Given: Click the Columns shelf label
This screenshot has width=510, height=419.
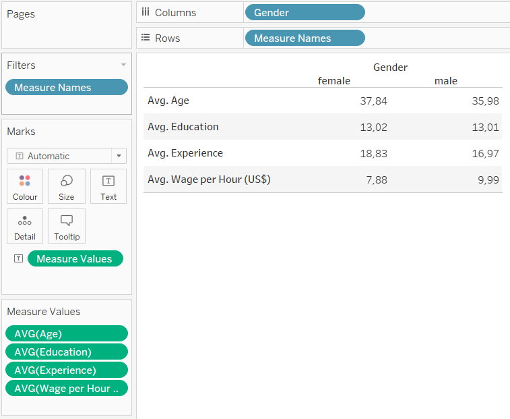Looking at the screenshot, I should point(175,12).
